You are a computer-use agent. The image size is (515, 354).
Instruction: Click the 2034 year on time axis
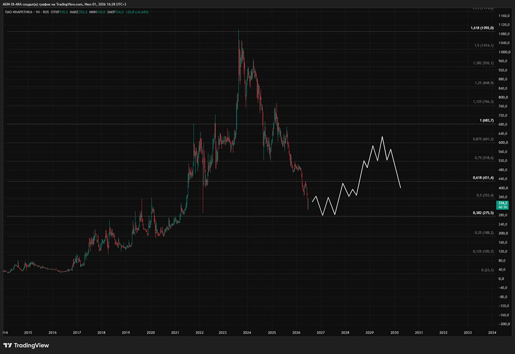[x=492, y=333]
